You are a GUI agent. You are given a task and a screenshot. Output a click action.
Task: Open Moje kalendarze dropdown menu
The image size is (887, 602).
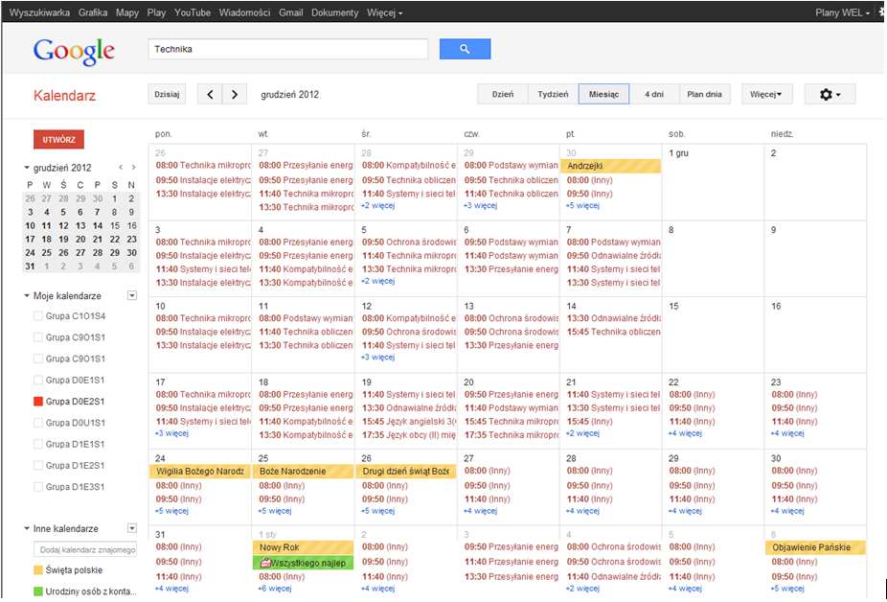[x=132, y=295]
